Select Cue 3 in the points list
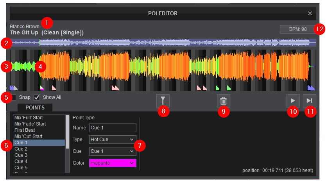The width and height of the screenshot is (326, 181). (x=21, y=155)
